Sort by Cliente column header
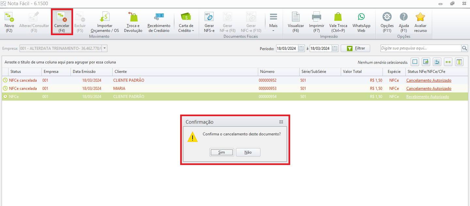Viewport: 470px width, 206px height. (x=185, y=72)
